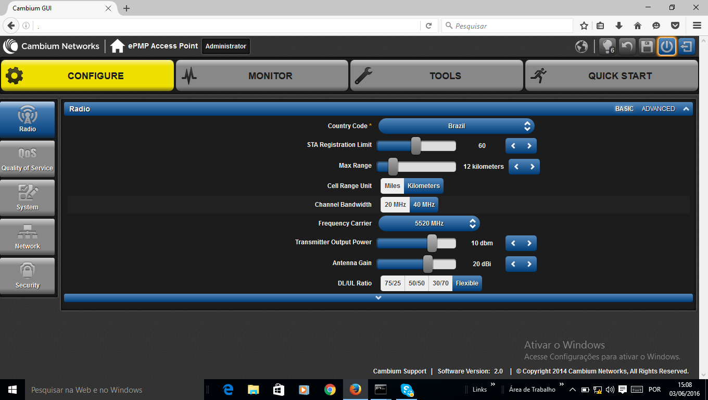This screenshot has width=708, height=400.
Task: Open the Firefox hamburger menu
Action: 697,26
